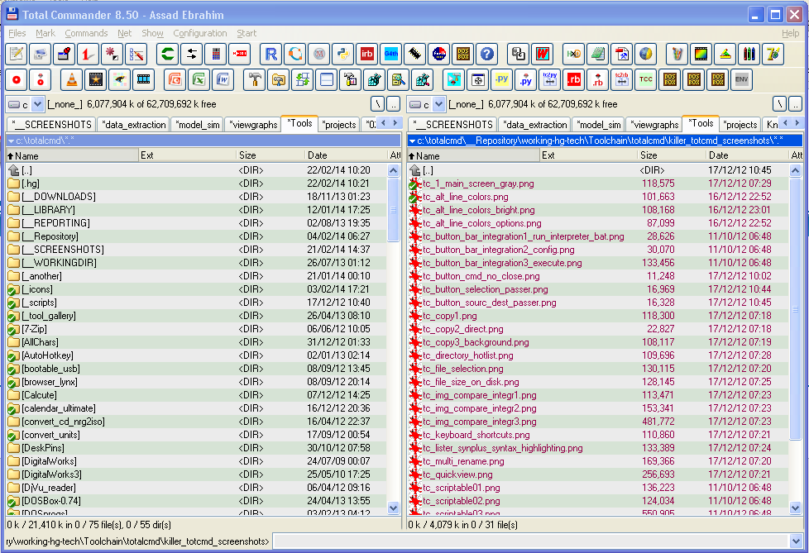Viewport: 809px width, 553px height.
Task: Open the red W toolbar icon
Action: click(x=543, y=54)
